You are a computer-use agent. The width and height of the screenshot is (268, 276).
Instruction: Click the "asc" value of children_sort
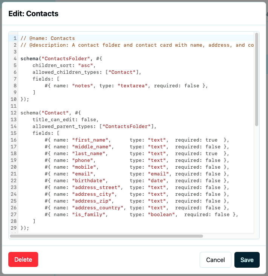(x=86, y=66)
